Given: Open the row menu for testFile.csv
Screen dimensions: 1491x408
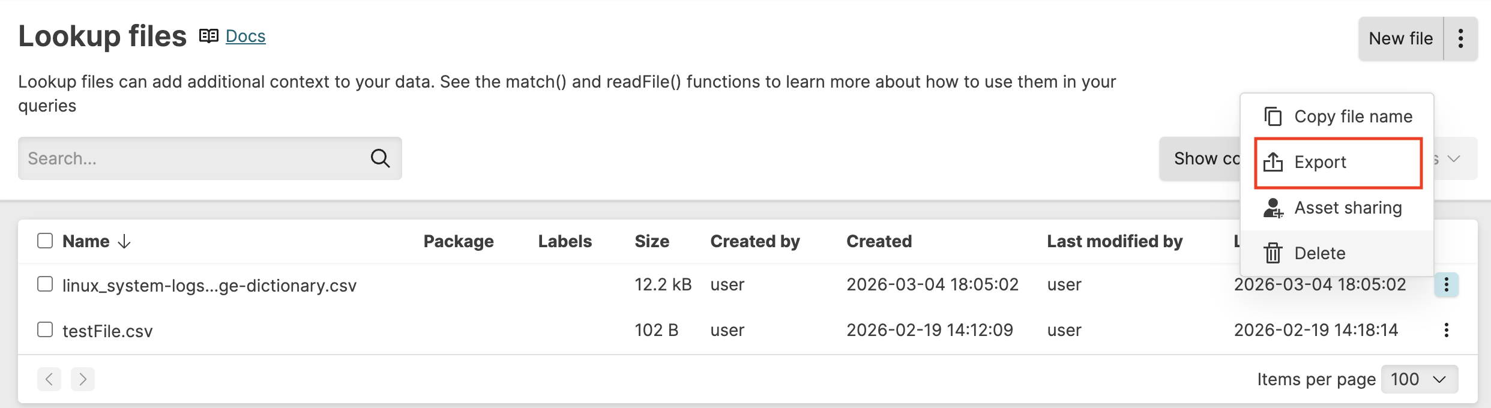Looking at the screenshot, I should (x=1447, y=329).
